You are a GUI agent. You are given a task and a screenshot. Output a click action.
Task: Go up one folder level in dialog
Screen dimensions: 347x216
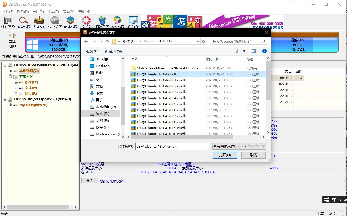tap(107, 42)
